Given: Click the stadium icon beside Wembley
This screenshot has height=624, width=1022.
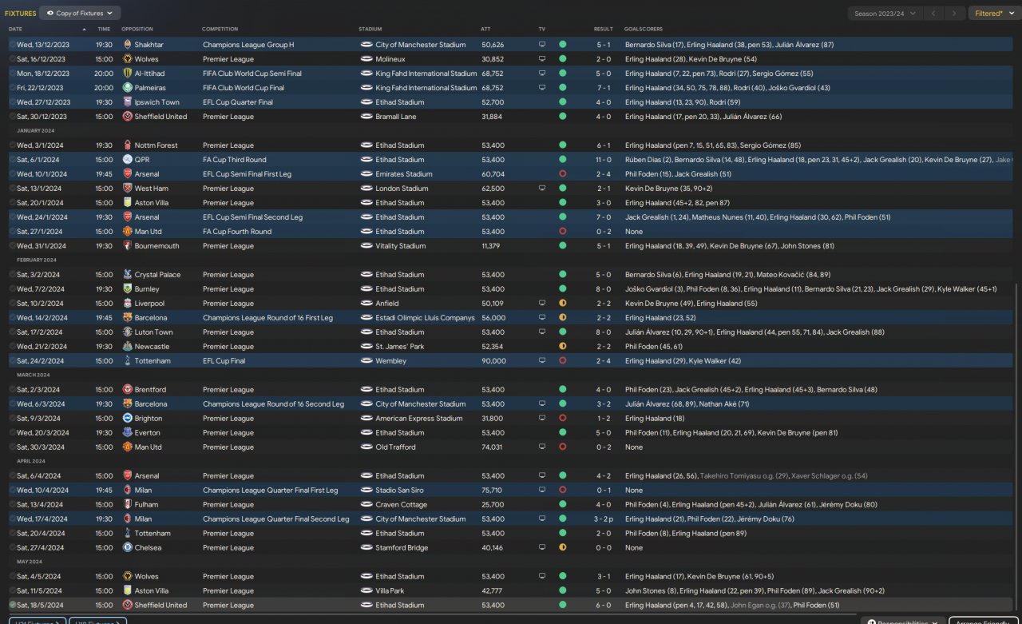Looking at the screenshot, I should [366, 361].
